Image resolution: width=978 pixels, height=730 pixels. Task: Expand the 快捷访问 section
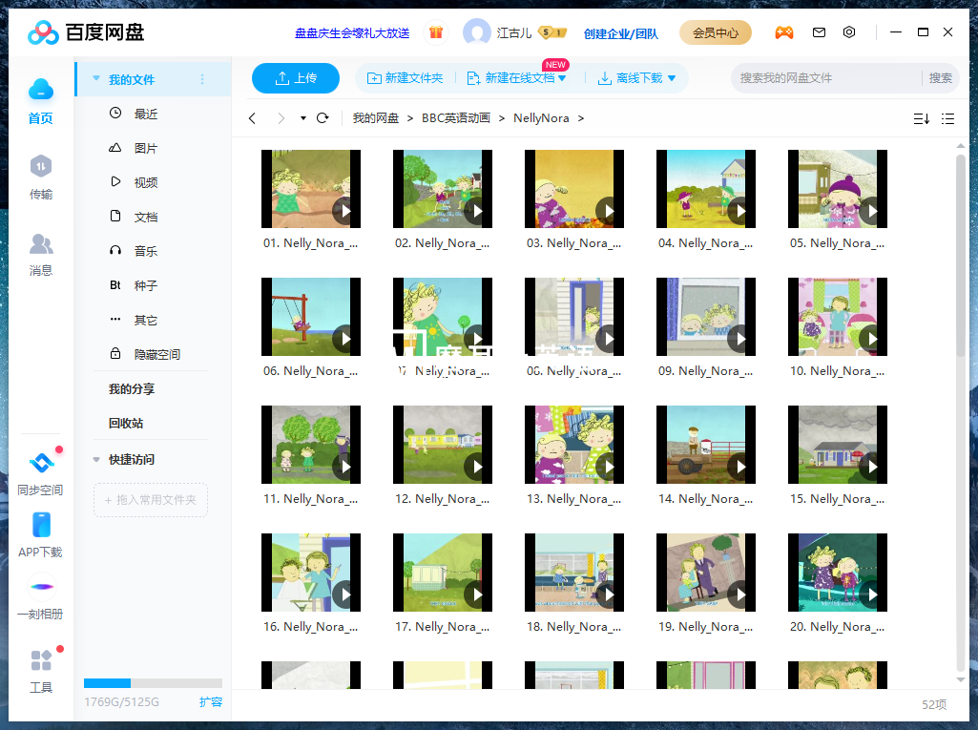pos(95,459)
